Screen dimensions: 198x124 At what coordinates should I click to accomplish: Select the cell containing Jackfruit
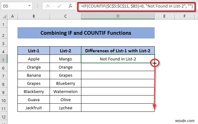pos(34,108)
